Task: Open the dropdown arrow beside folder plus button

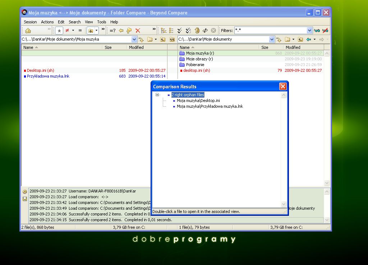Action: point(96,31)
